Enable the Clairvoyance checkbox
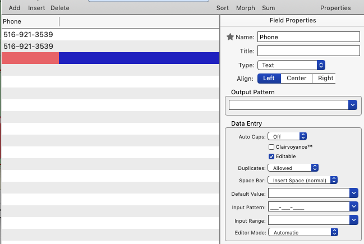Image resolution: width=364 pixels, height=244 pixels. coord(271,147)
